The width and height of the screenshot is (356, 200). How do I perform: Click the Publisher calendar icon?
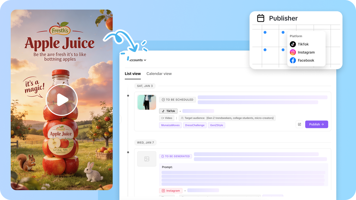(x=261, y=18)
